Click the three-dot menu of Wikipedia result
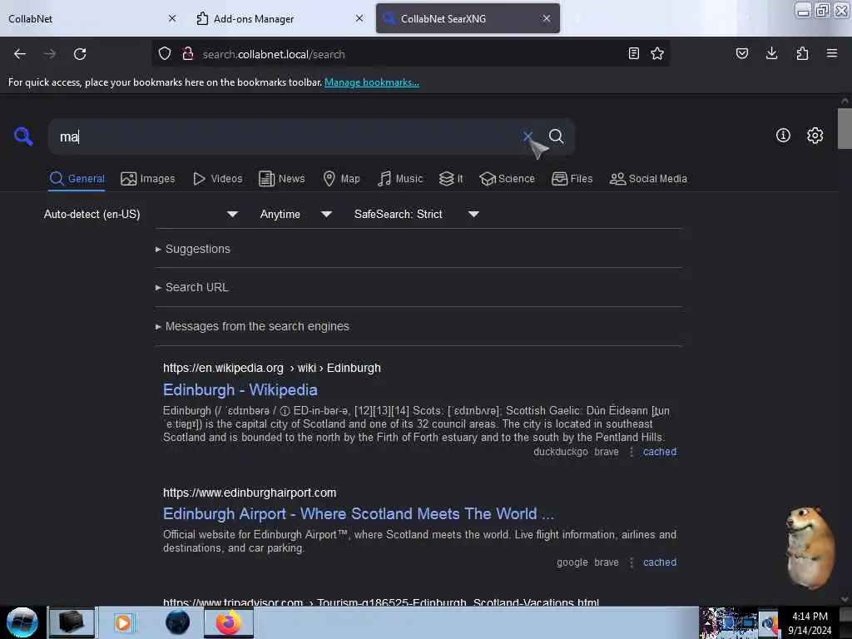The width and height of the screenshot is (852, 639). tap(632, 452)
